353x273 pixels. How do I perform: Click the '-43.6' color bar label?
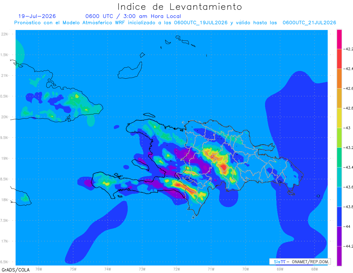tap(348, 187)
